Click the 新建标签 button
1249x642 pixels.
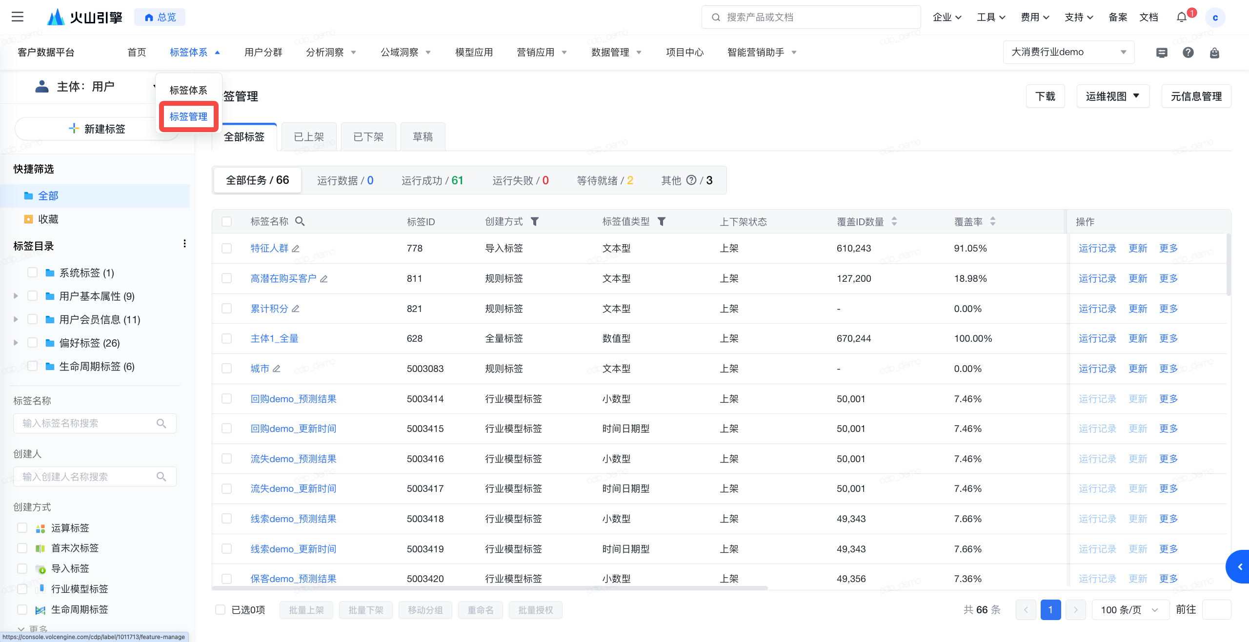tap(97, 128)
